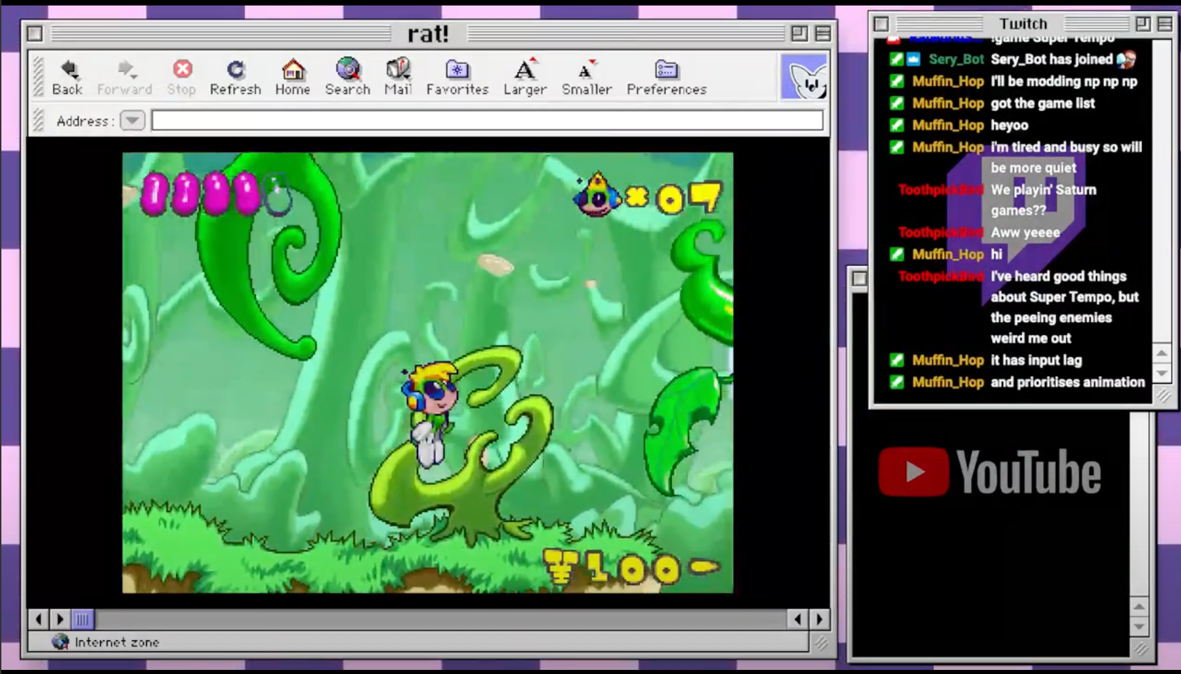Viewport: 1181px width, 674px height.
Task: Open Mail from the toolbar
Action: click(x=398, y=77)
